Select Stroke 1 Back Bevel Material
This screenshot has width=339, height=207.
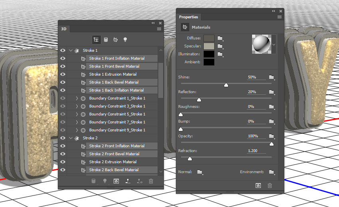tap(114, 82)
